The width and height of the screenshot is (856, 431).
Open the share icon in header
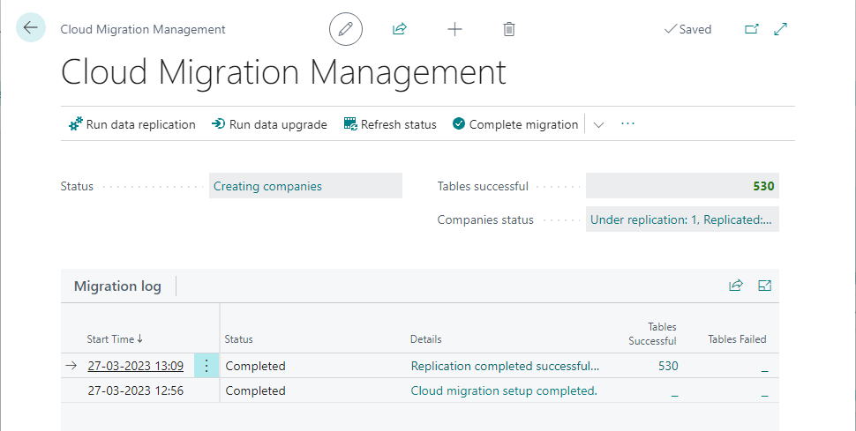400,29
